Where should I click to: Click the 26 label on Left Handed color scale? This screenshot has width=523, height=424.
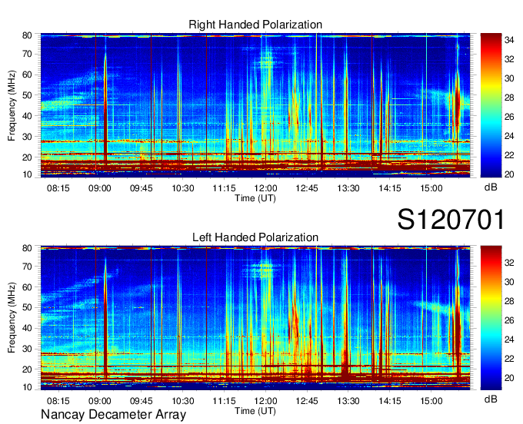tap(509, 320)
